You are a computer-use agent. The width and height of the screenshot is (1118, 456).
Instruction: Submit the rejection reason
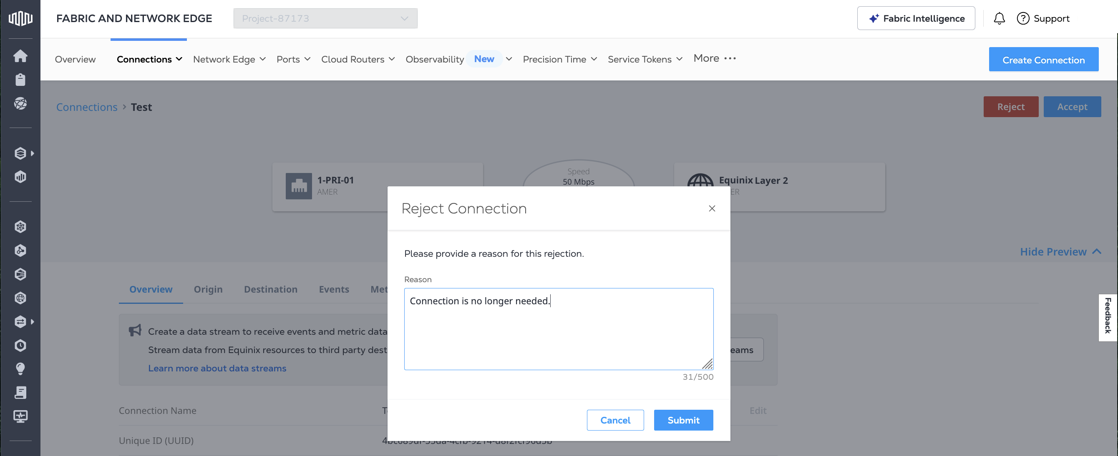tap(683, 420)
